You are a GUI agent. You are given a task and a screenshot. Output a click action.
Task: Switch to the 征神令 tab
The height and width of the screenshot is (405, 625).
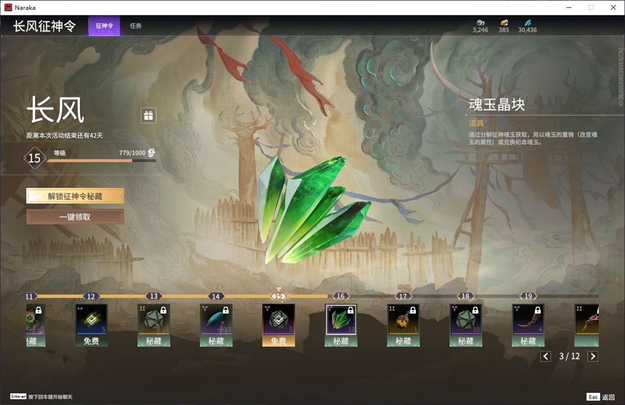click(x=104, y=26)
